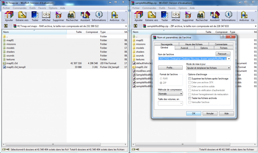The width and height of the screenshot is (258, 153).
Task: Click Extraire vers icon in RCTmap.rar window
Action: pos(22,16)
